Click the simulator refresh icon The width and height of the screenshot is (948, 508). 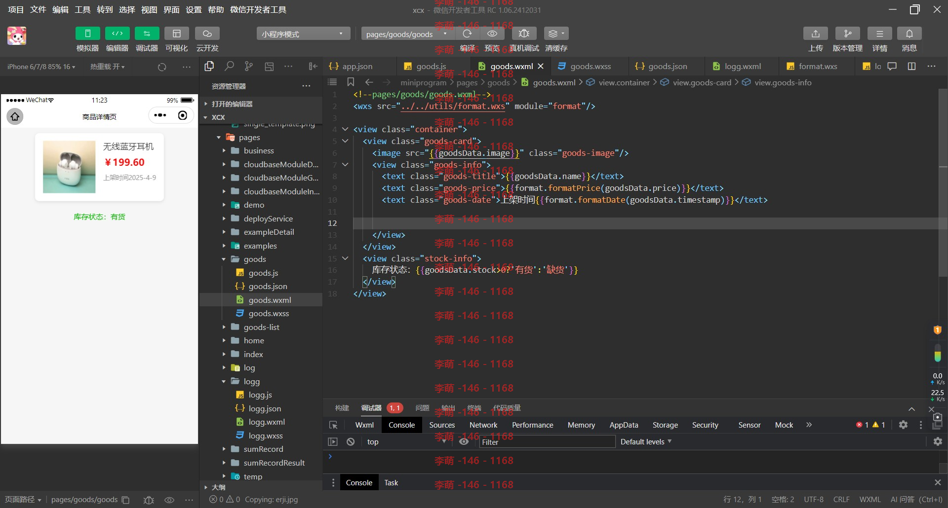click(162, 67)
